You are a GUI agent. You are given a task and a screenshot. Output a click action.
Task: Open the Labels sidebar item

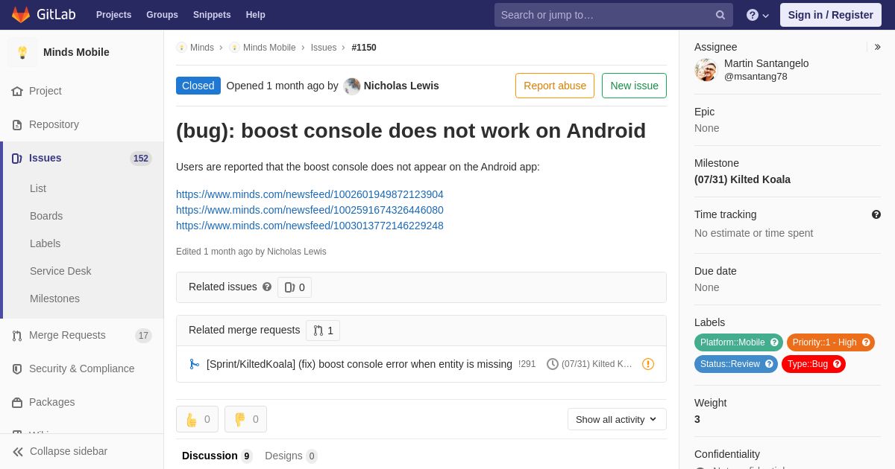click(45, 243)
